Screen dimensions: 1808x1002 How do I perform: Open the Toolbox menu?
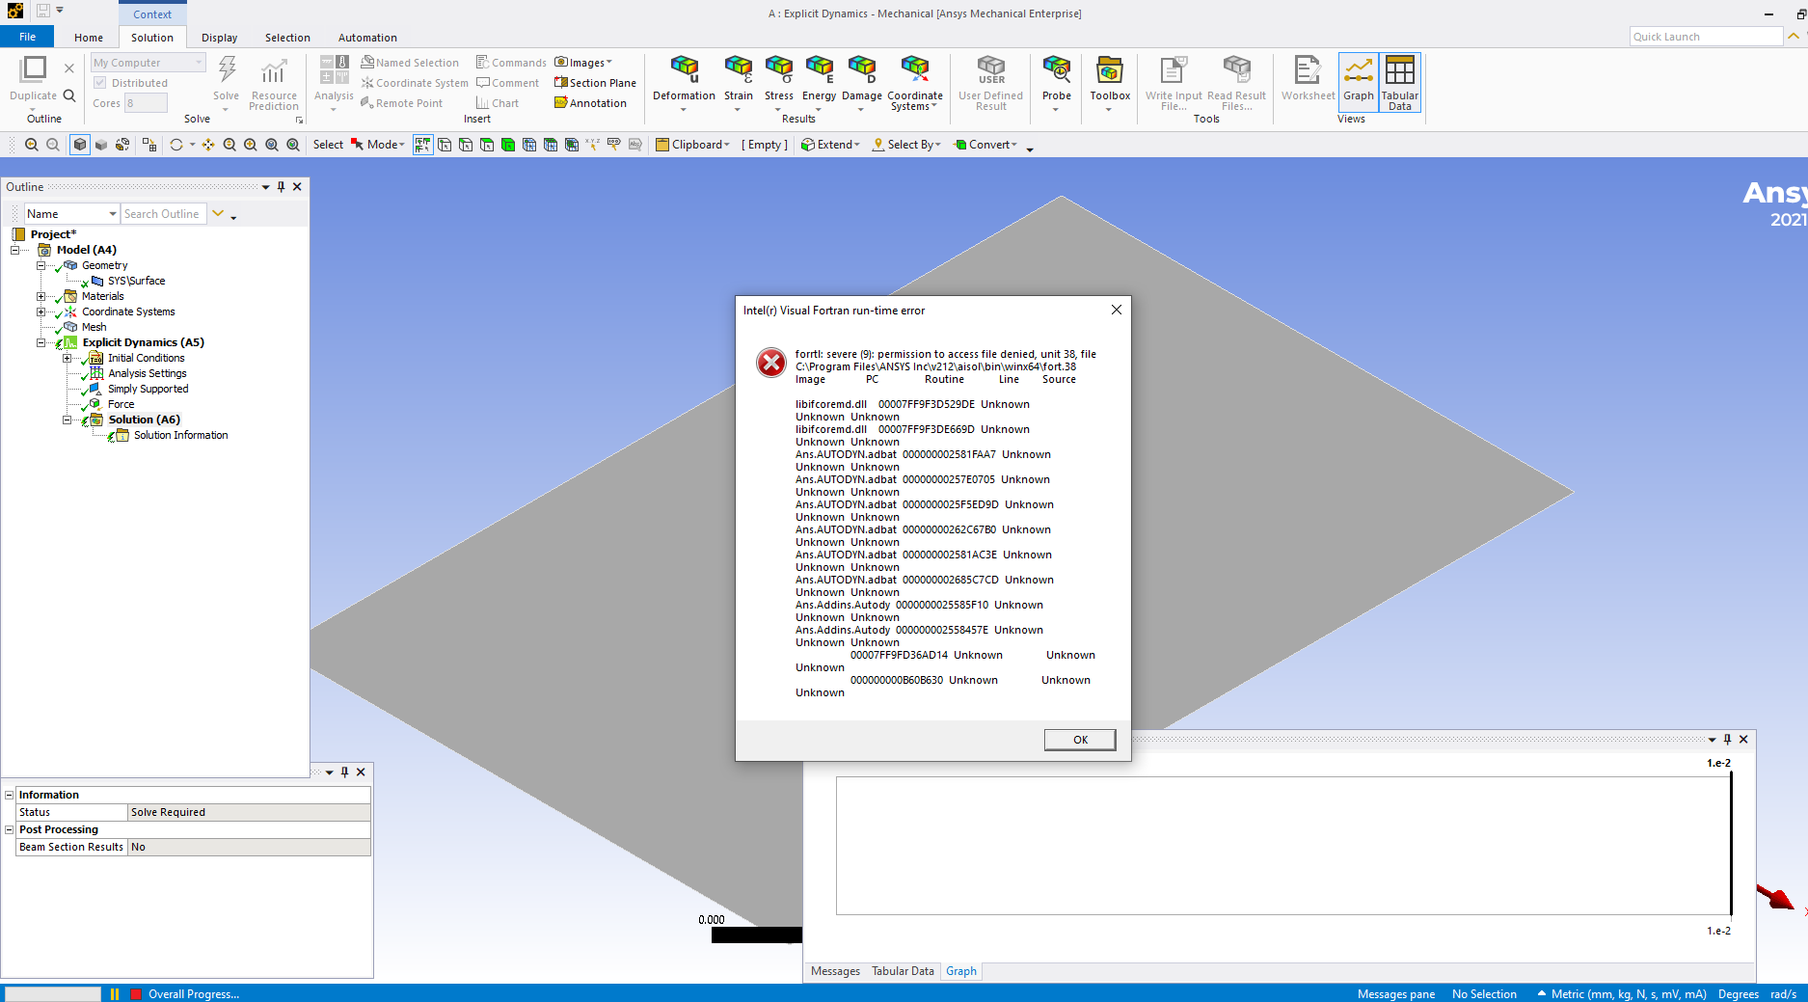[x=1110, y=82]
